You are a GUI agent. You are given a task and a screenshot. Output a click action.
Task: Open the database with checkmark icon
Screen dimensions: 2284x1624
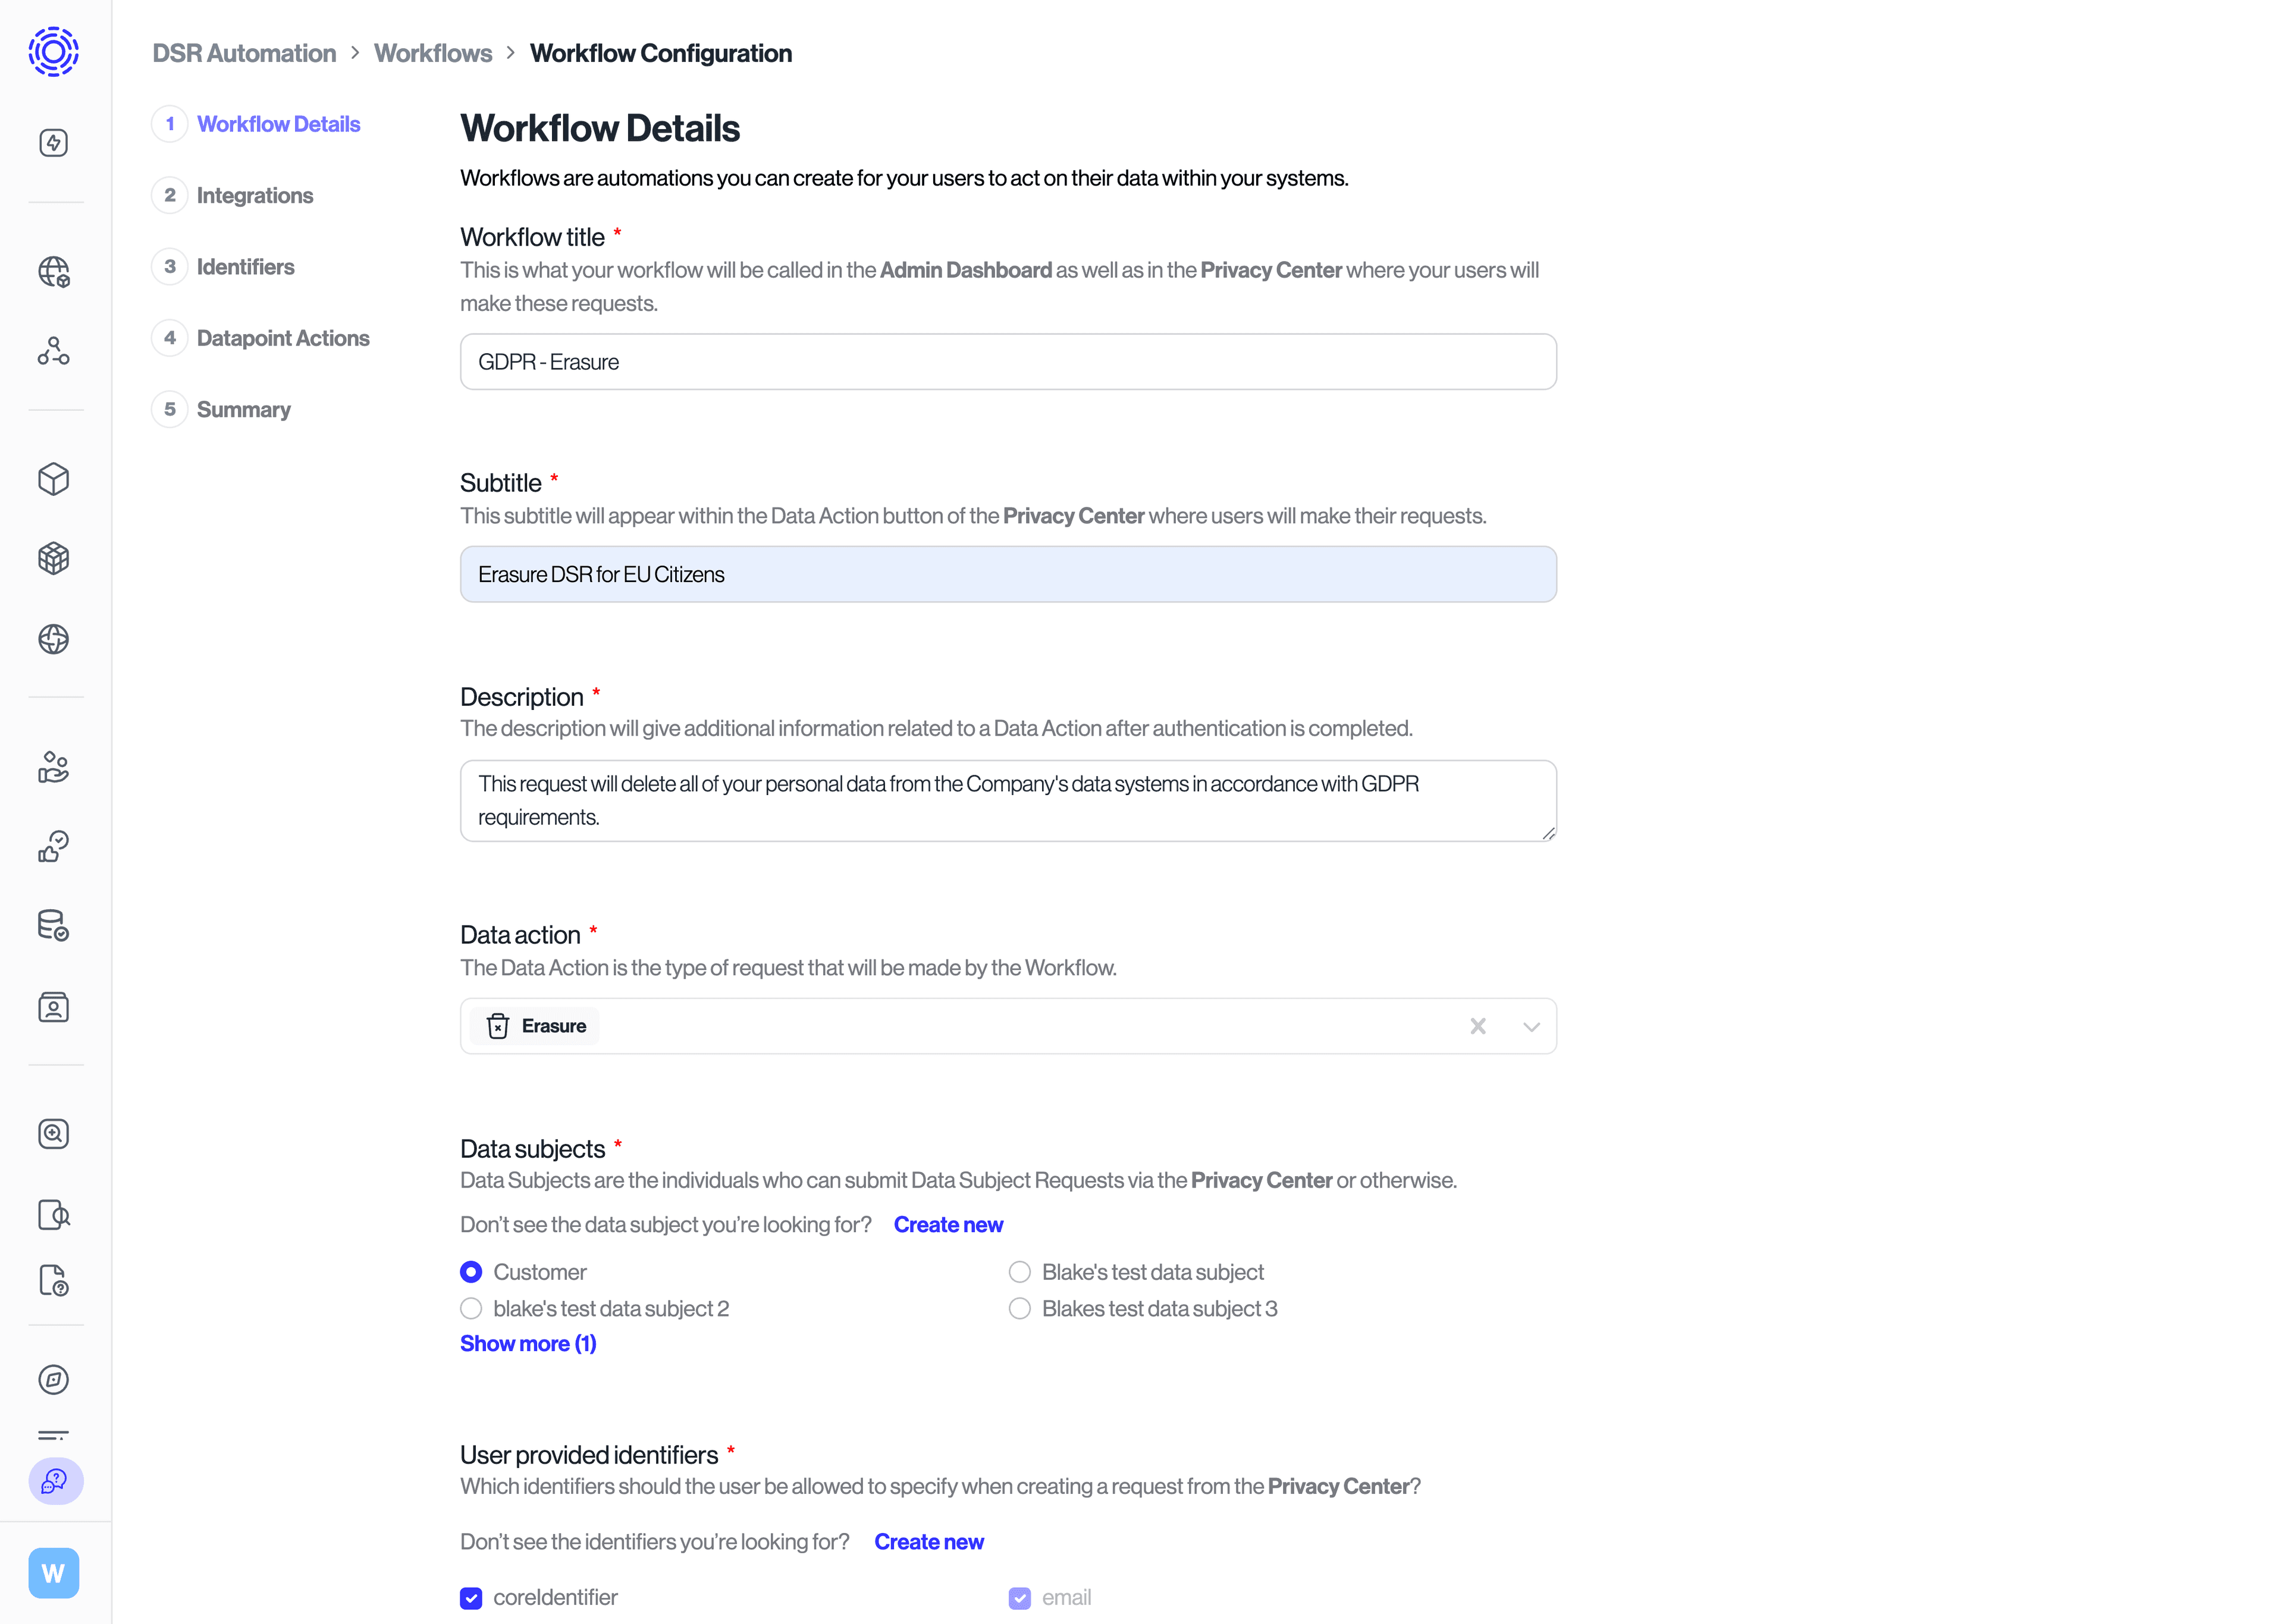tap(54, 925)
